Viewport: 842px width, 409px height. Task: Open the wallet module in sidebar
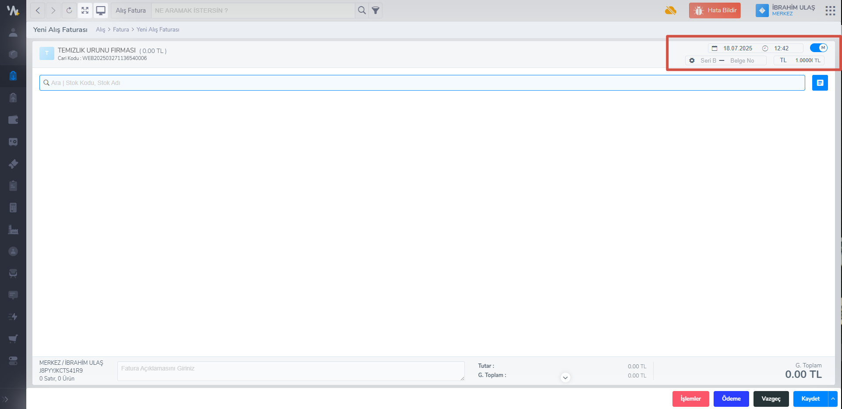coord(13,120)
